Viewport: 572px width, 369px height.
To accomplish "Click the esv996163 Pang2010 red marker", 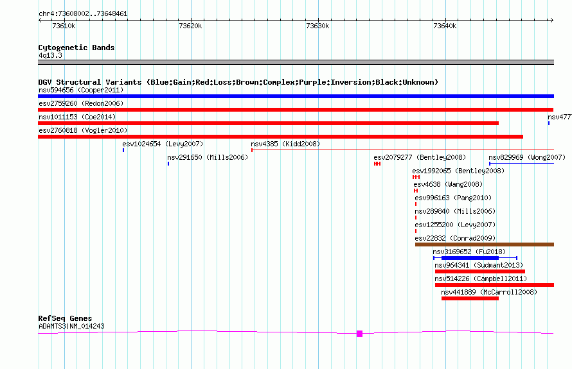I will 415,204.
